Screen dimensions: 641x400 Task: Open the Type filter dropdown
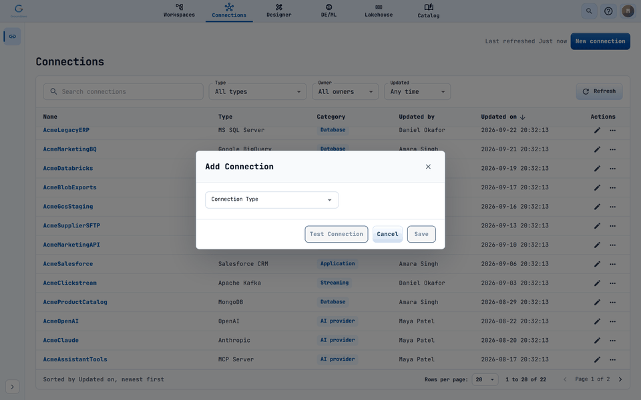pyautogui.click(x=258, y=92)
